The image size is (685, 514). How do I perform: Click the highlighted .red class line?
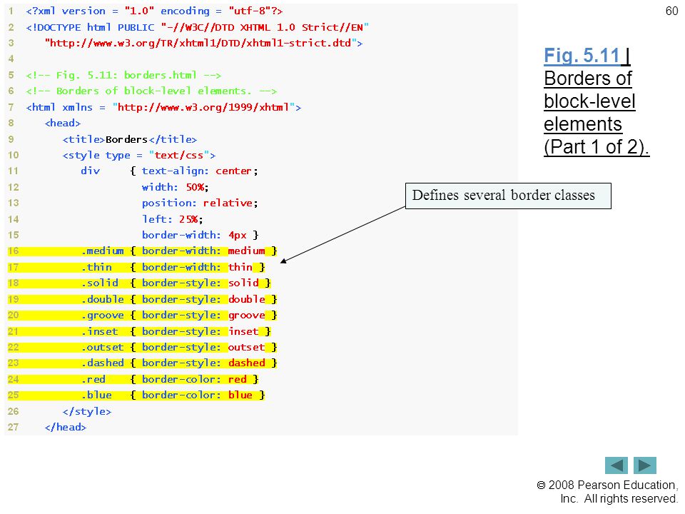click(x=133, y=379)
